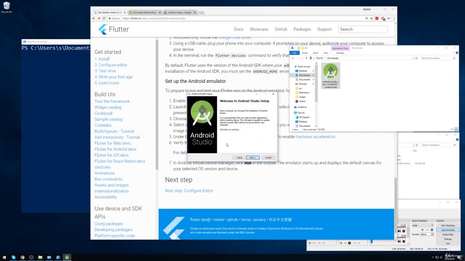Open View ribbon tab in Downloads Explorer

pos(325,53)
